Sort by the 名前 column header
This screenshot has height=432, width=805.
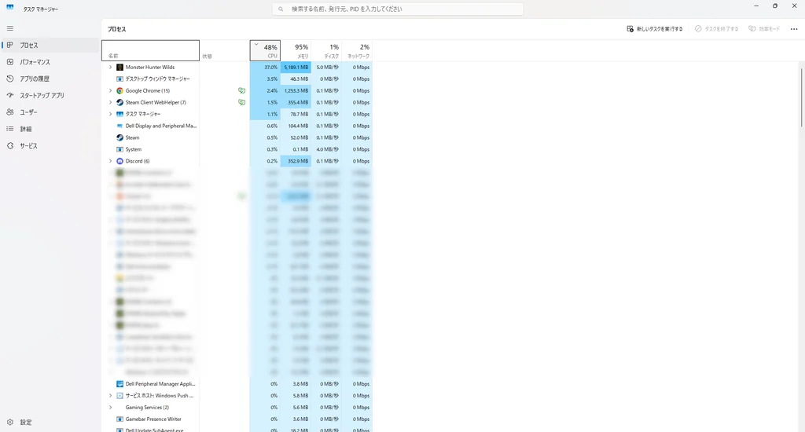(150, 51)
